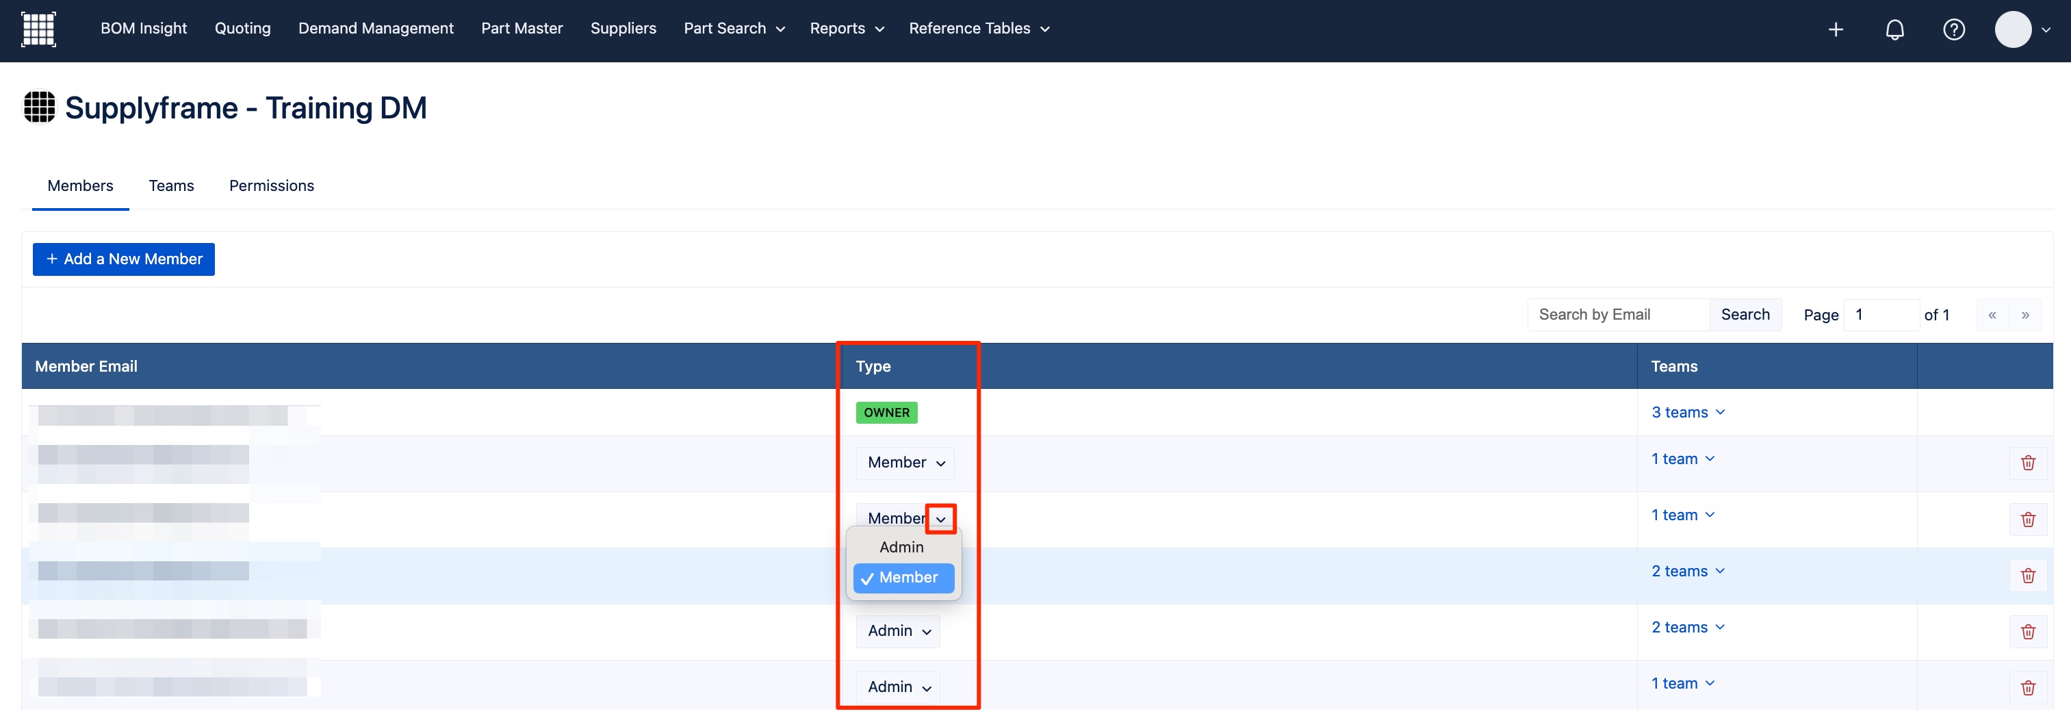Open Part Master page
Viewport: 2071px width, 716px height.
click(x=522, y=28)
